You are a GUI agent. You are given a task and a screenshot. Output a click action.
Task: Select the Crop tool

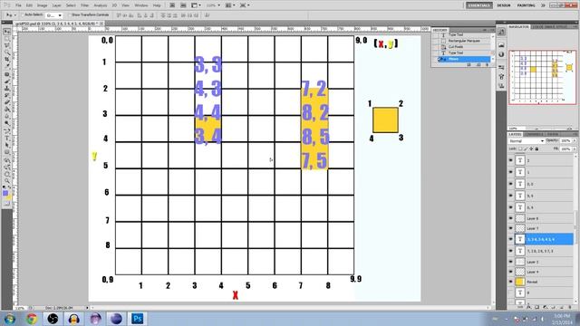(6, 60)
